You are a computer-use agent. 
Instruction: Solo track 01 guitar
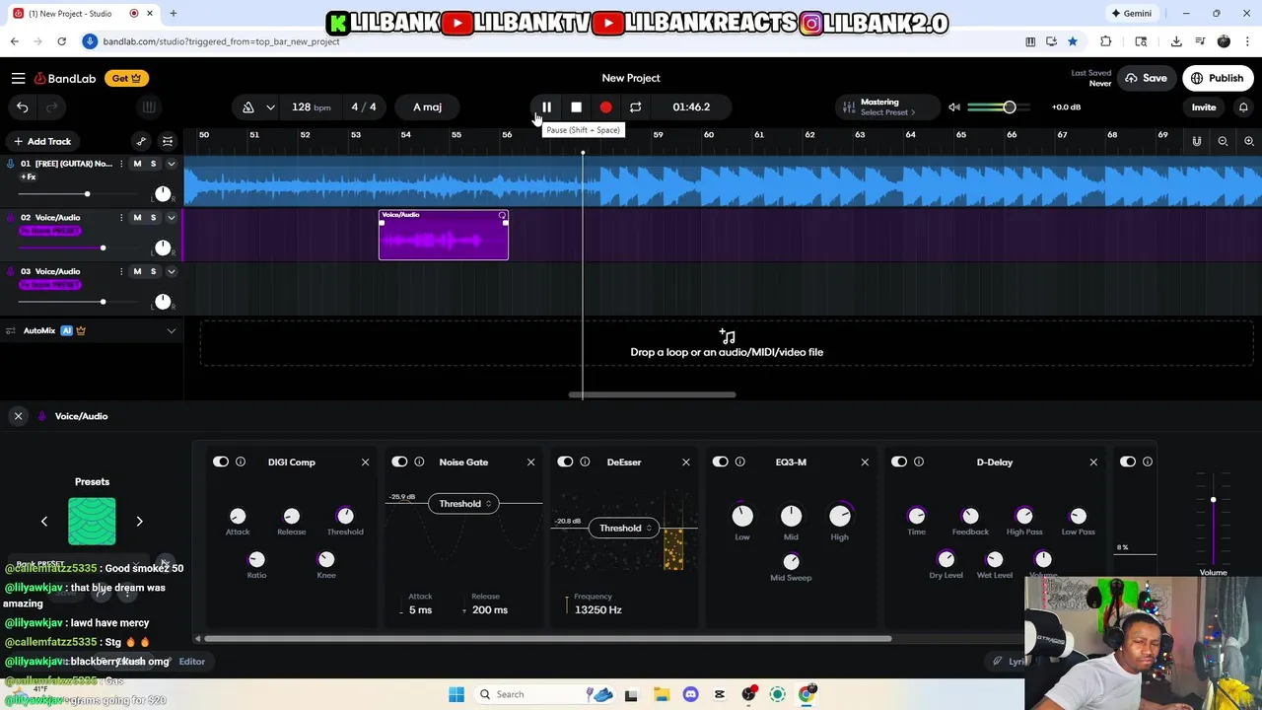(153, 164)
